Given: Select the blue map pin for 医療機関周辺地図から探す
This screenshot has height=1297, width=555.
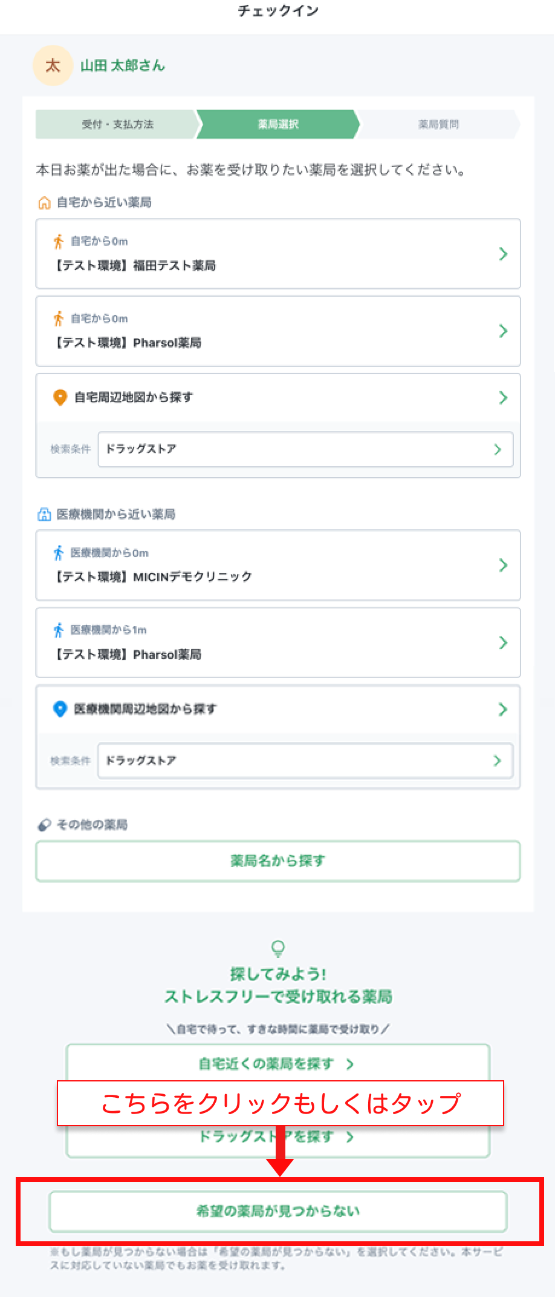Looking at the screenshot, I should [59, 709].
